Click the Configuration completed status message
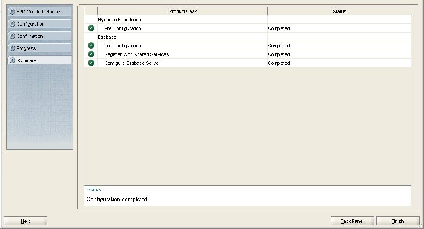Image resolution: width=424 pixels, height=229 pixels. [117, 199]
